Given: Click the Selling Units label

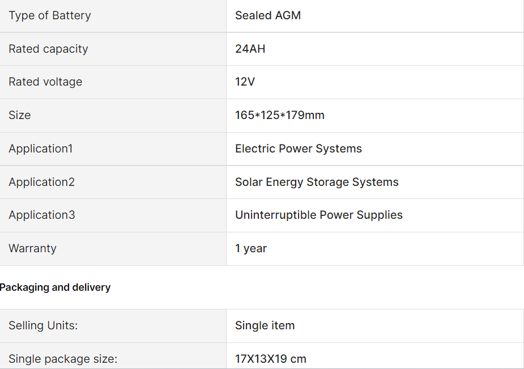Looking at the screenshot, I should [43, 325].
